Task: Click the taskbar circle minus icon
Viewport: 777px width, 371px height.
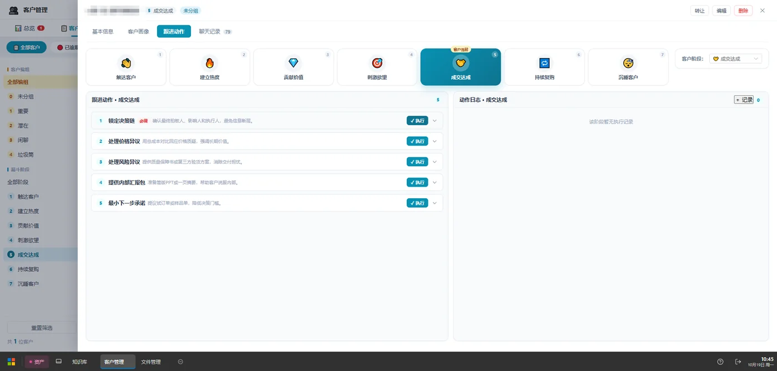Action: tap(180, 362)
